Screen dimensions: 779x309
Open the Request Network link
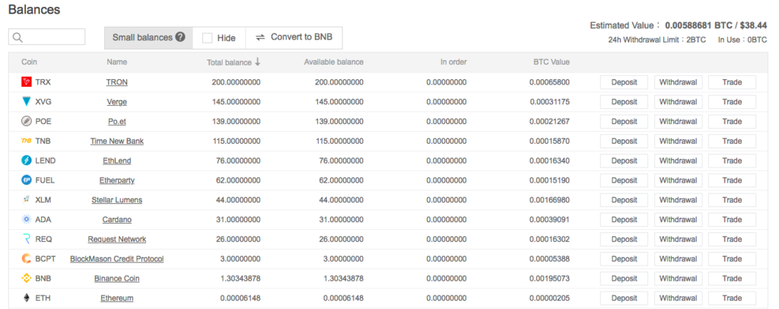[x=116, y=240]
